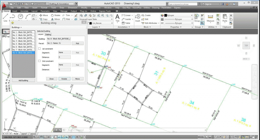The width and height of the screenshot is (260, 140).
Task: Click the Edit Attributes tool
Action: pos(149,23)
